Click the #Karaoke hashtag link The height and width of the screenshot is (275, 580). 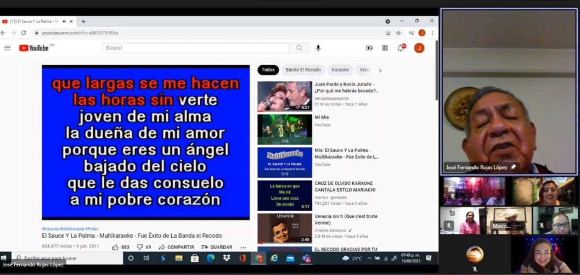(50, 229)
